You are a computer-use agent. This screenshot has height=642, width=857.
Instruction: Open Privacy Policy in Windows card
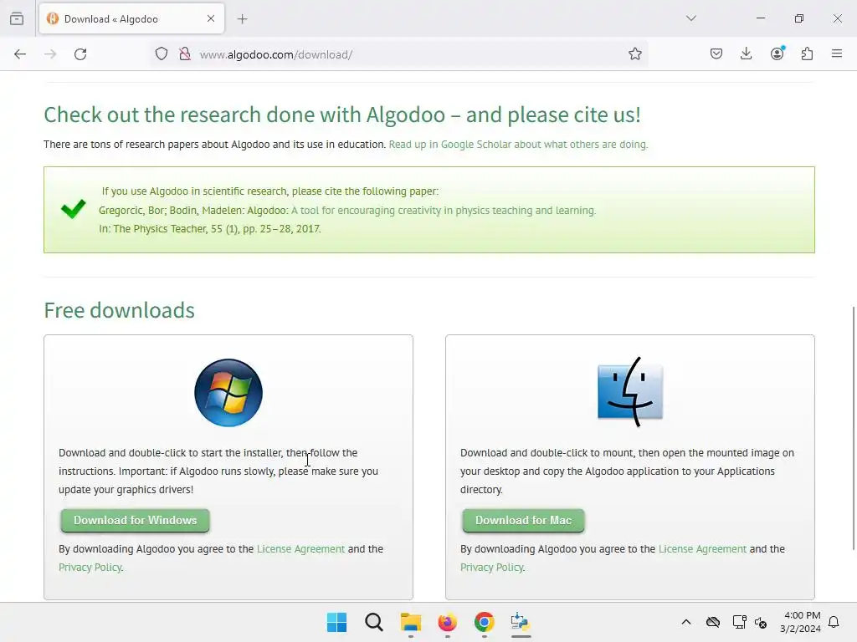pos(90,568)
